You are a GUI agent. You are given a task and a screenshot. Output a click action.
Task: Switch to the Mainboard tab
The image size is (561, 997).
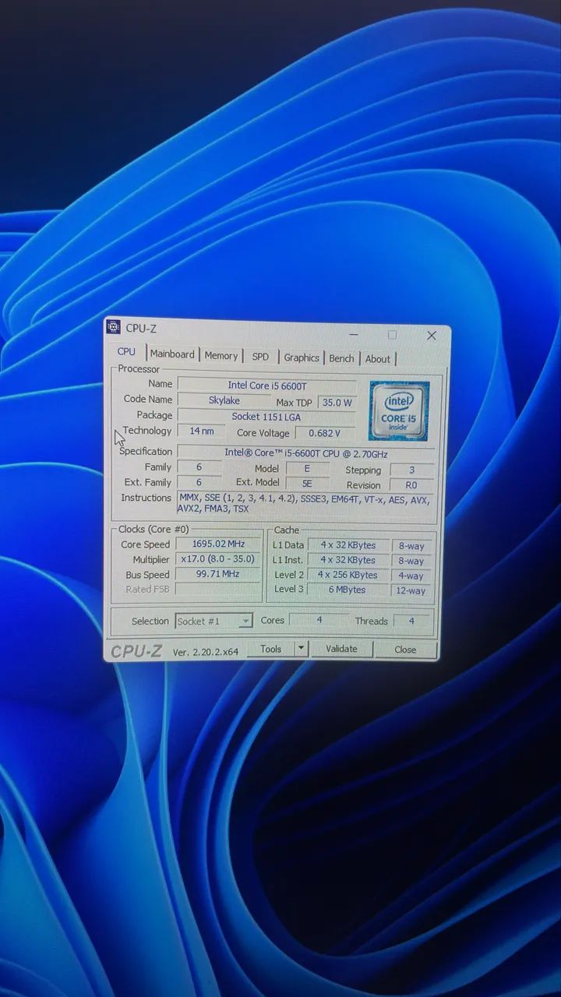(x=172, y=354)
